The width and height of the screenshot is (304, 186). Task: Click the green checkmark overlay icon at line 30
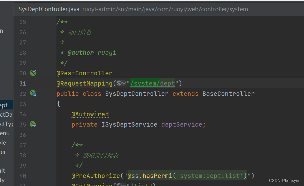click(x=34, y=72)
